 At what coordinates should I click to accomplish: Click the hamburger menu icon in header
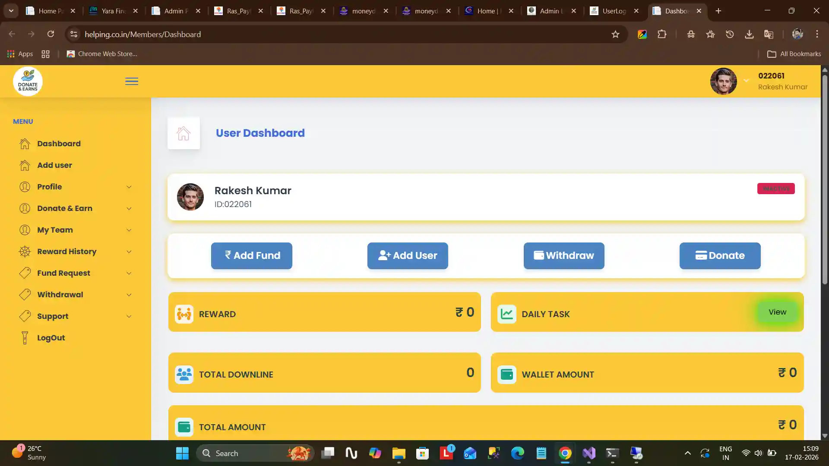tap(132, 82)
